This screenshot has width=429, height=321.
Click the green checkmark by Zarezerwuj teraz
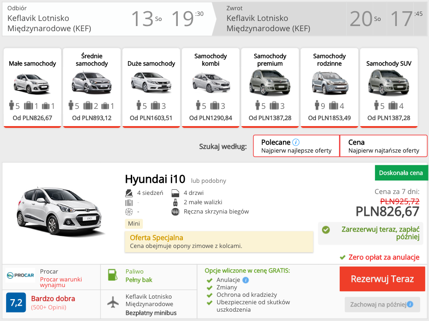(326, 230)
